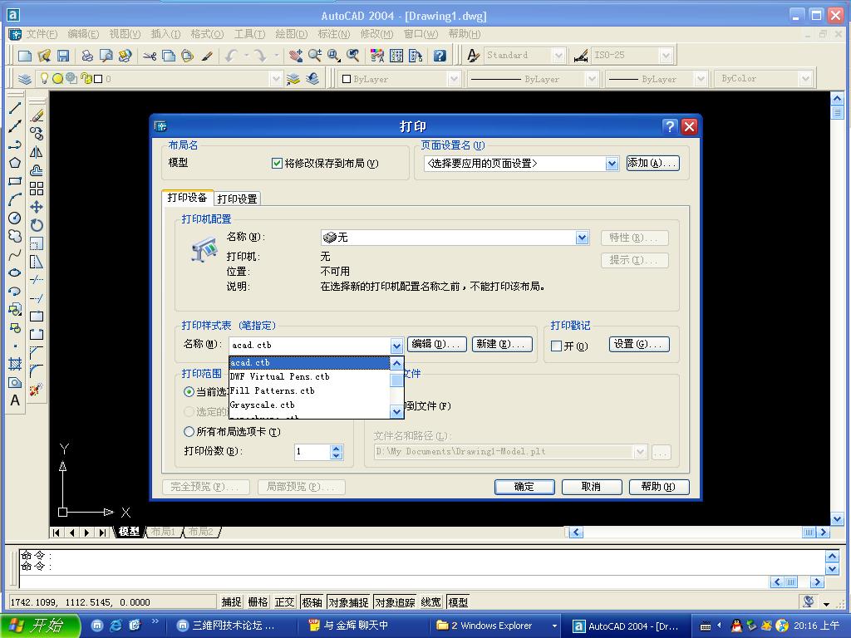
Task: Click the 确定 button
Action: pos(524,487)
